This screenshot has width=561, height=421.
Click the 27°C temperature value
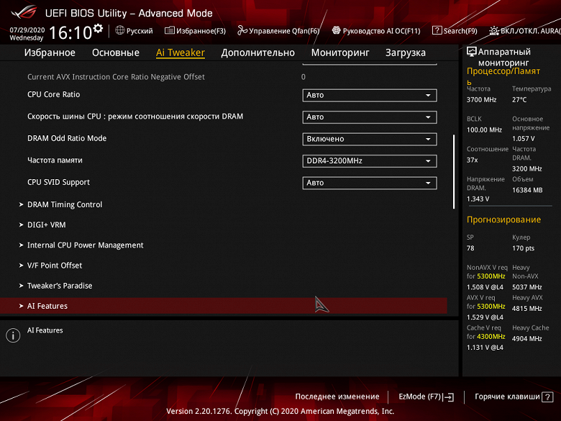click(519, 99)
